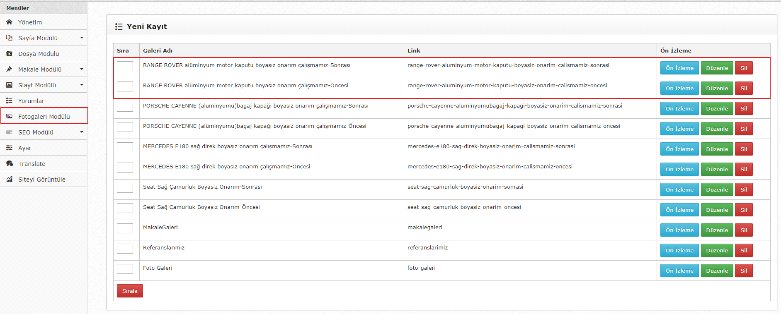Select Fotogaleri Modülü menu item
The width and height of the screenshot is (781, 314).
click(x=44, y=116)
